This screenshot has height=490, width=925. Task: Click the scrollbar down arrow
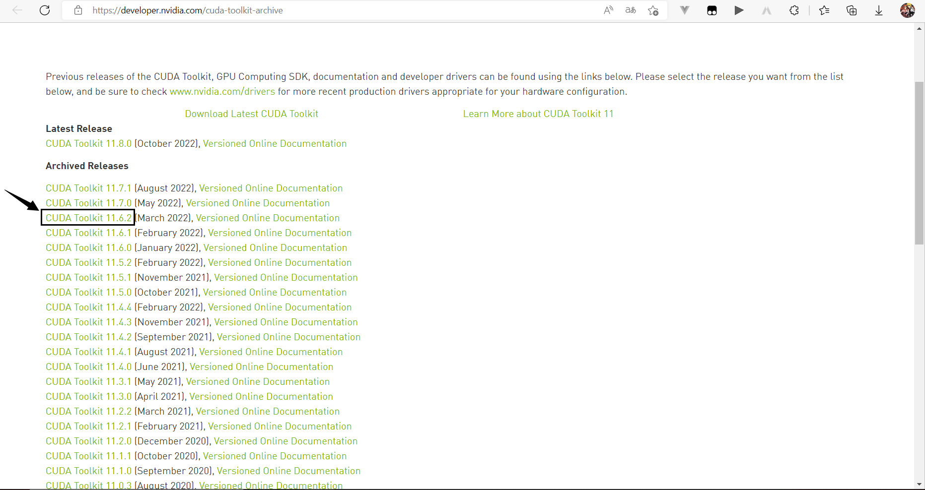(x=919, y=484)
